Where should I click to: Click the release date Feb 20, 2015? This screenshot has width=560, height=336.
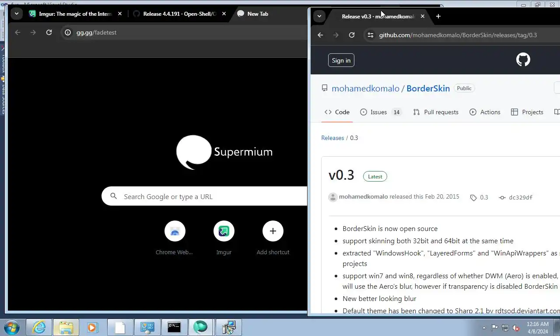(442, 196)
